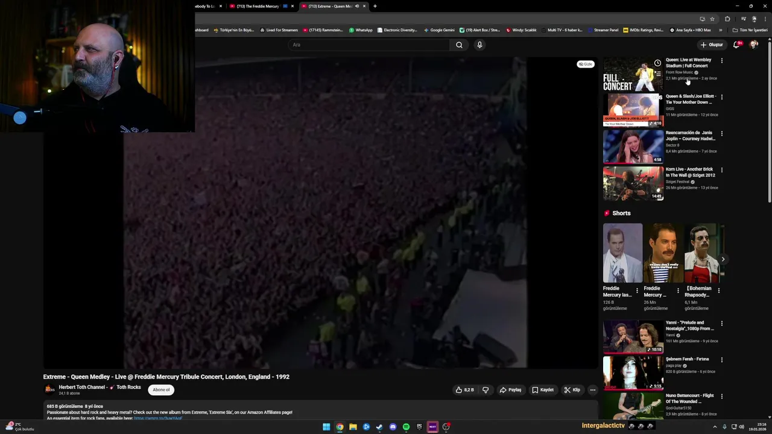
Task: Open Epic Games Launcher from taskbar
Action: click(x=419, y=427)
